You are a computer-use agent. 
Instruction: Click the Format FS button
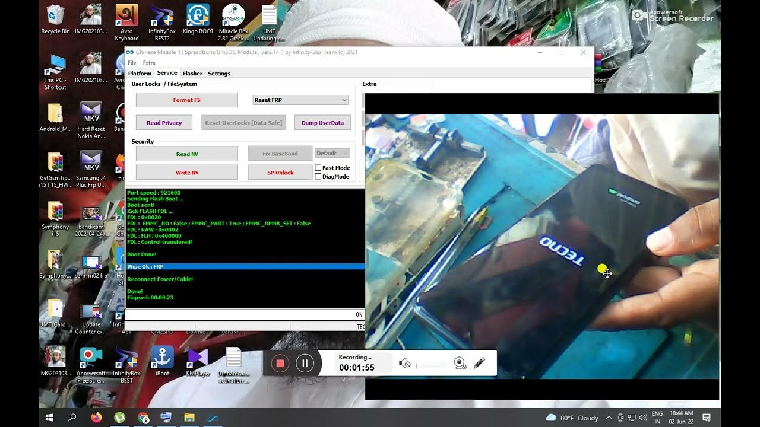pos(186,100)
